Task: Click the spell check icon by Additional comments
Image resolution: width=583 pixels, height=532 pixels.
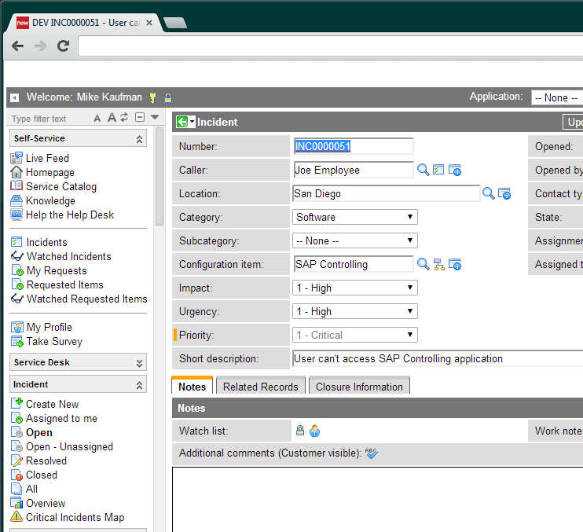Action: (371, 453)
